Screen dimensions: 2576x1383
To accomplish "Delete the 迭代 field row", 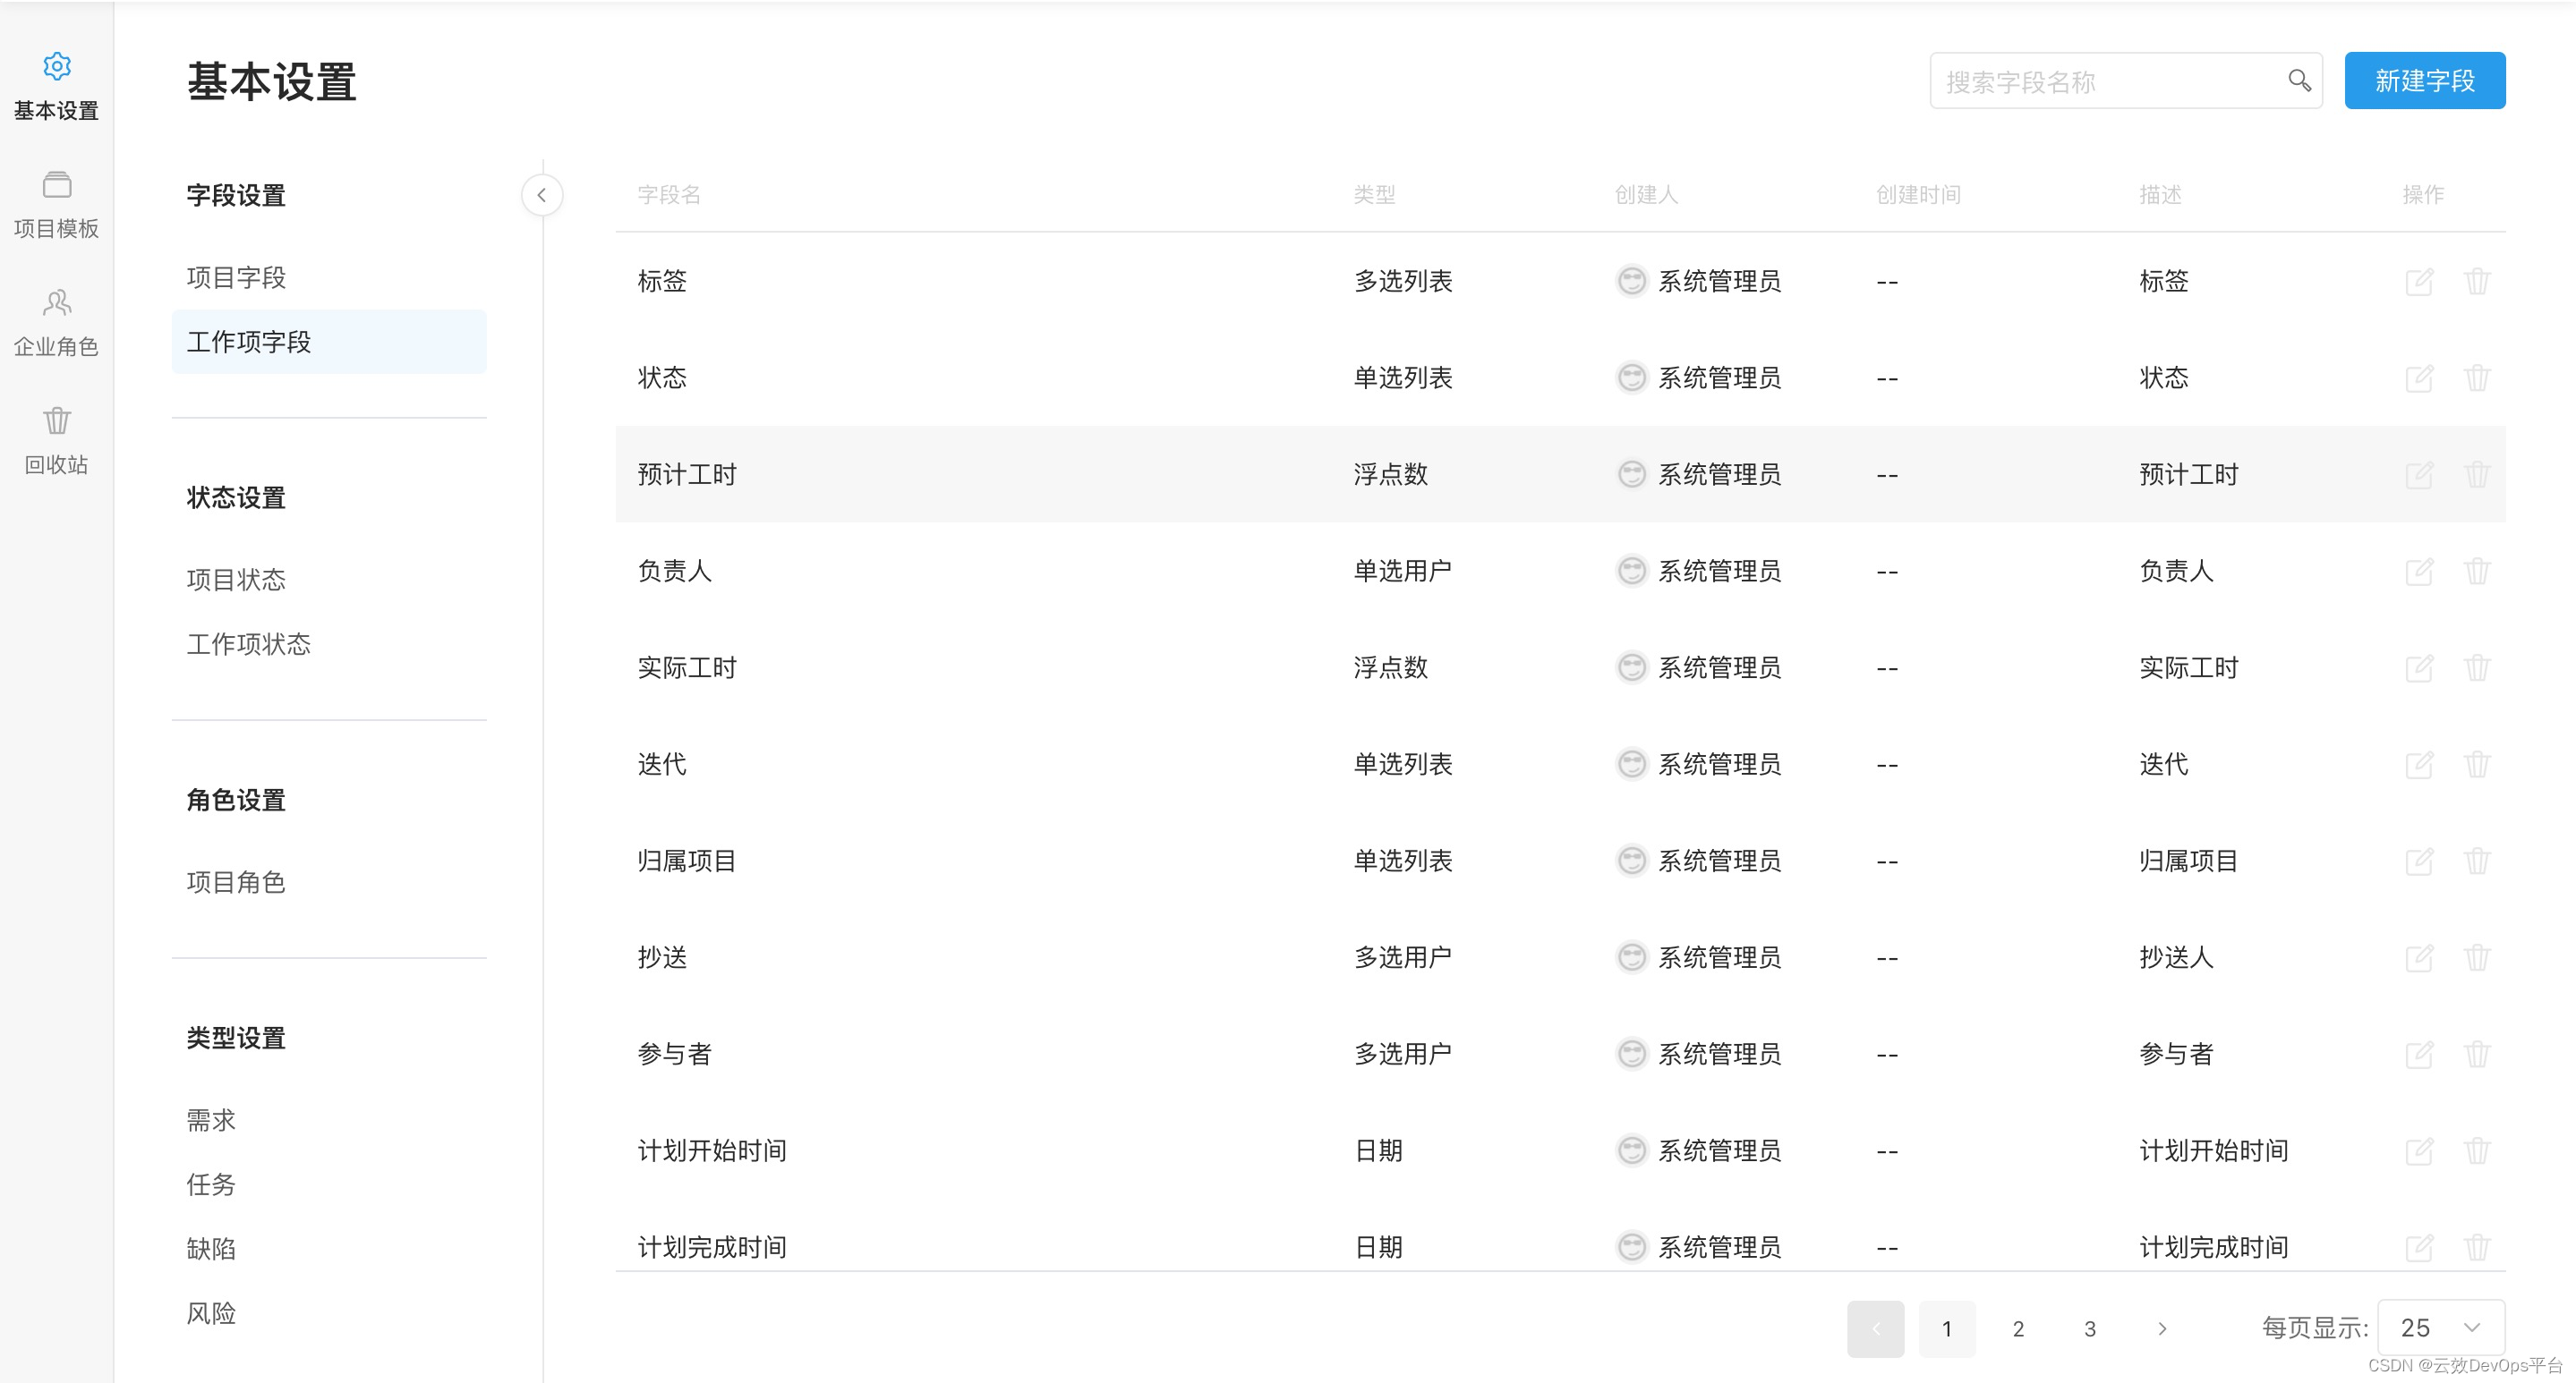I will (x=2477, y=765).
